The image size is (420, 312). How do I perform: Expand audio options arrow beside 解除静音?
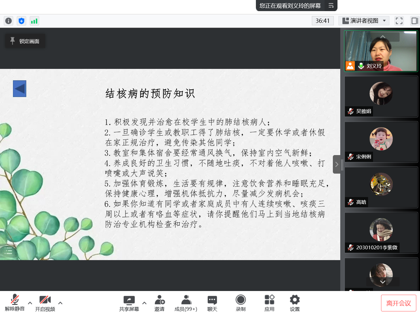pyautogui.click(x=30, y=303)
